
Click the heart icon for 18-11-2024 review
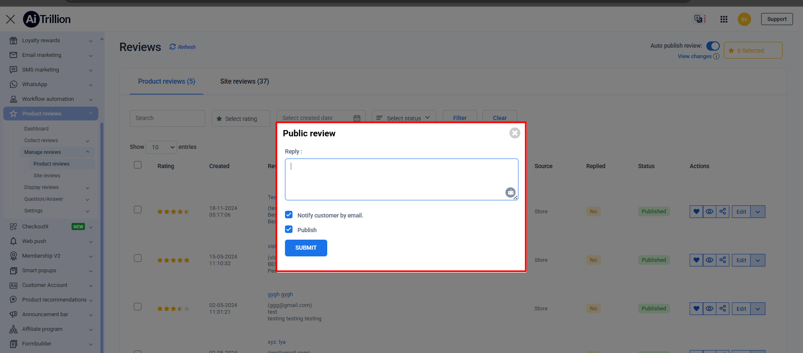point(696,212)
